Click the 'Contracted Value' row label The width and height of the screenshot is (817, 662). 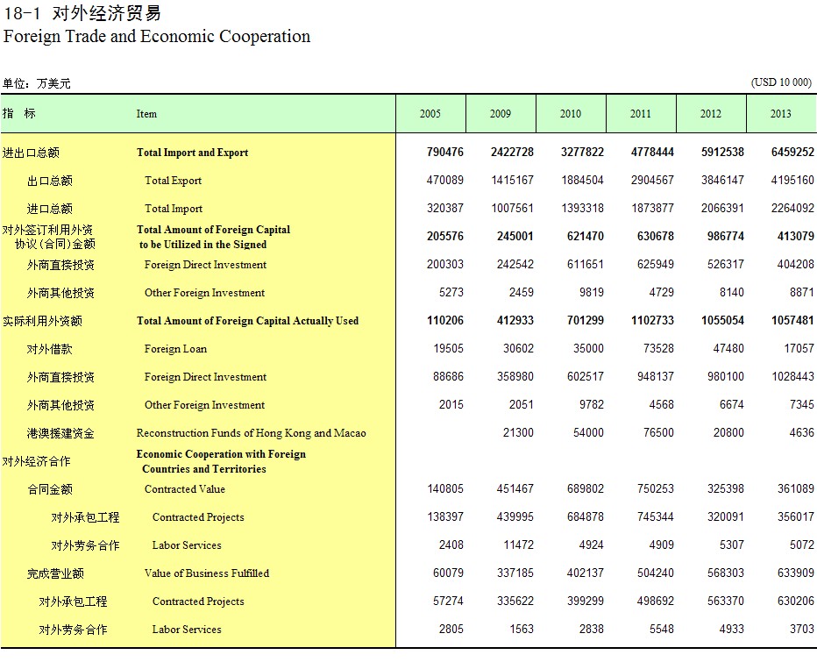tap(184, 489)
